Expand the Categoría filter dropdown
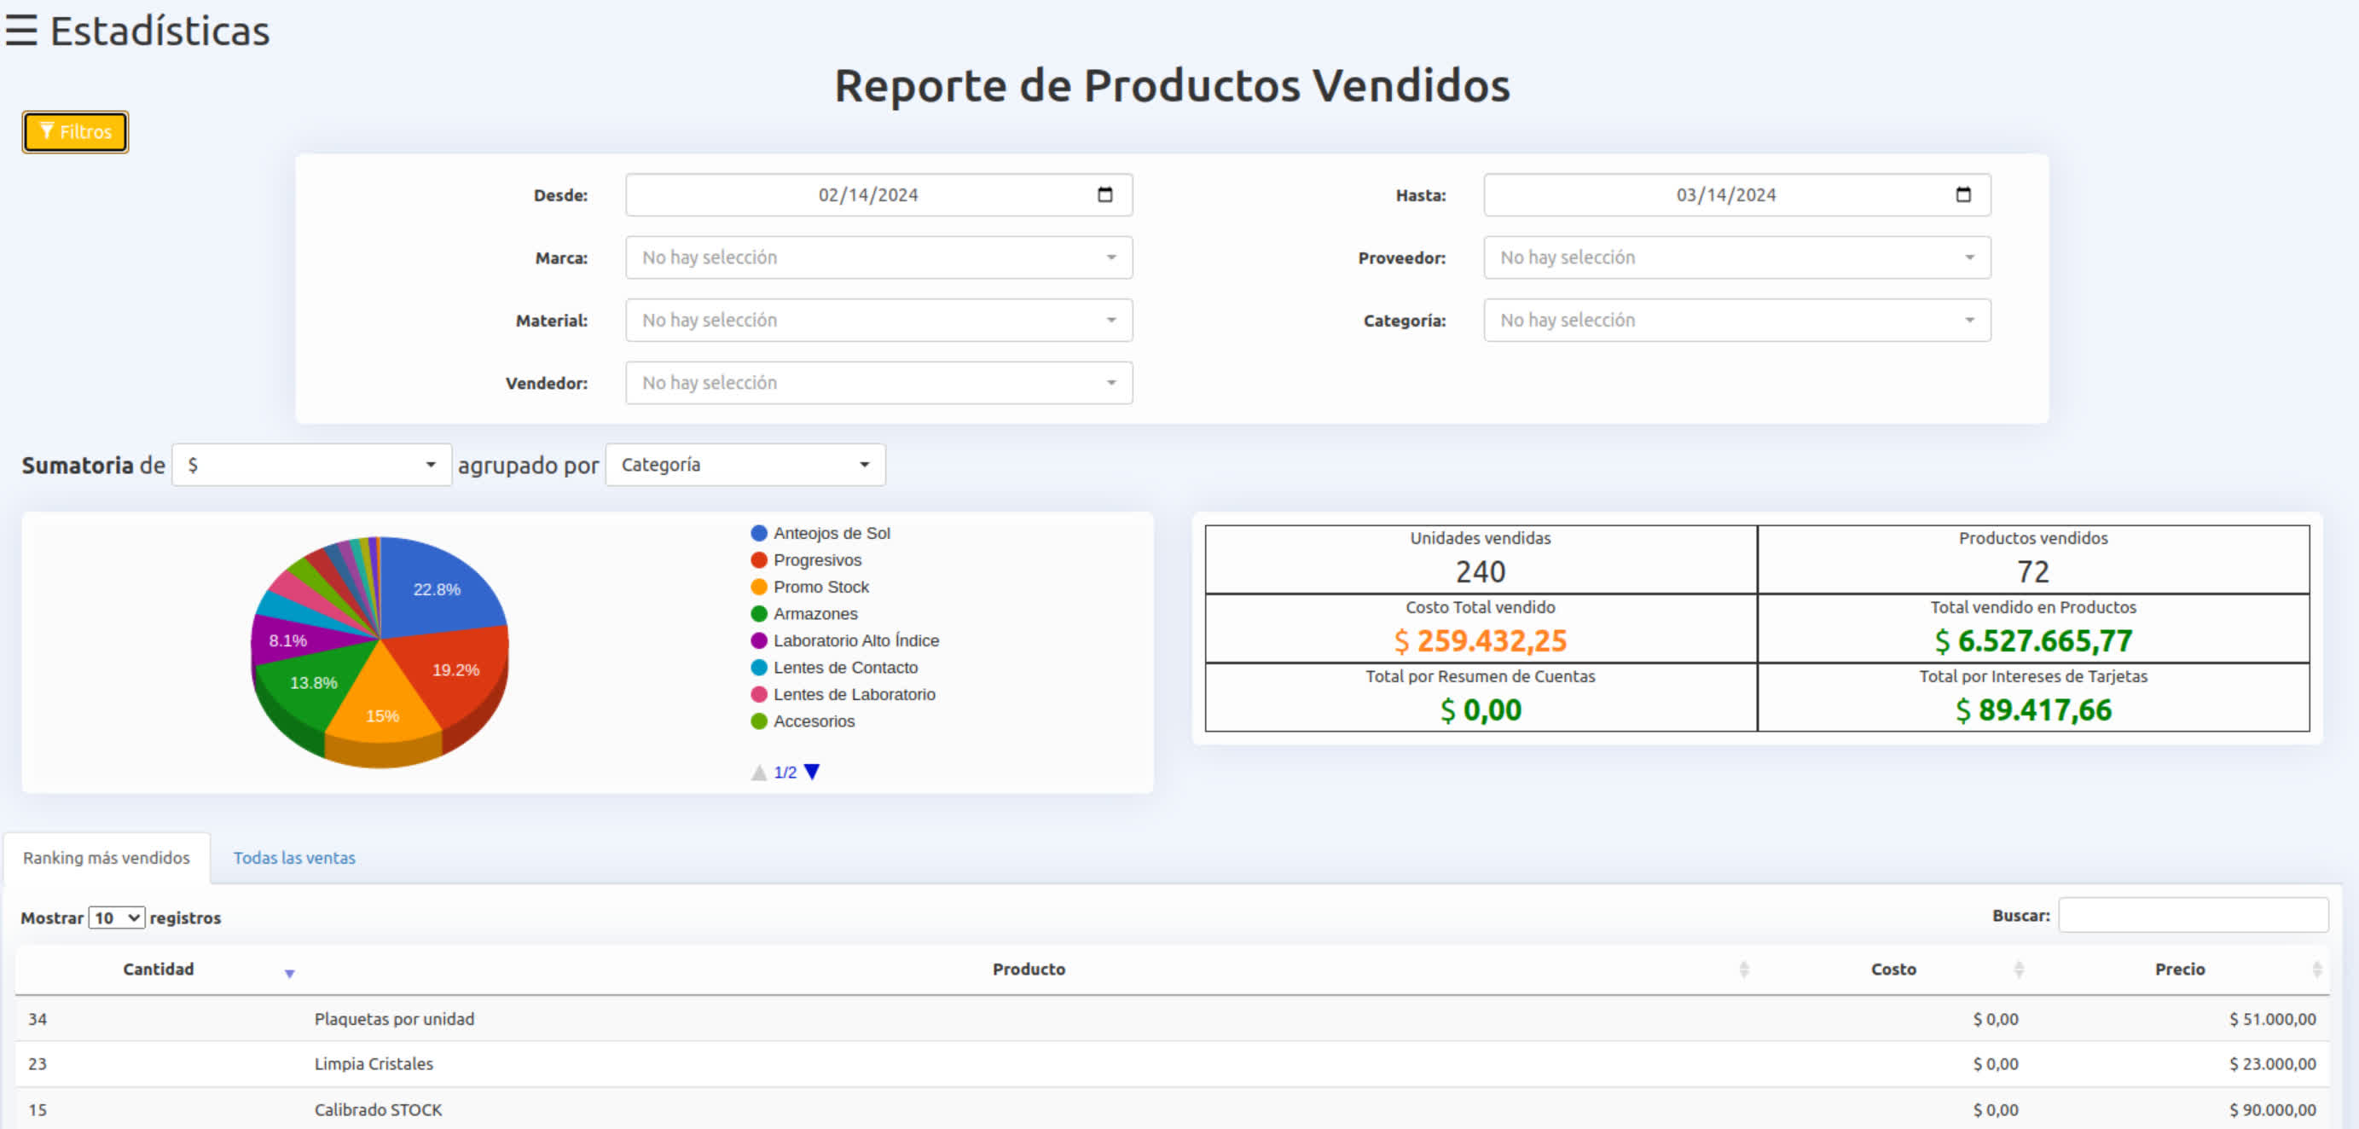2359x1129 pixels. [1736, 320]
